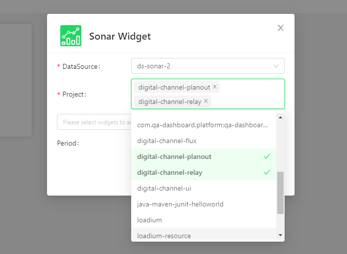Choose digital-channel-ui from the list
Image resolution: width=347 pixels, height=254 pixels.
pos(203,188)
